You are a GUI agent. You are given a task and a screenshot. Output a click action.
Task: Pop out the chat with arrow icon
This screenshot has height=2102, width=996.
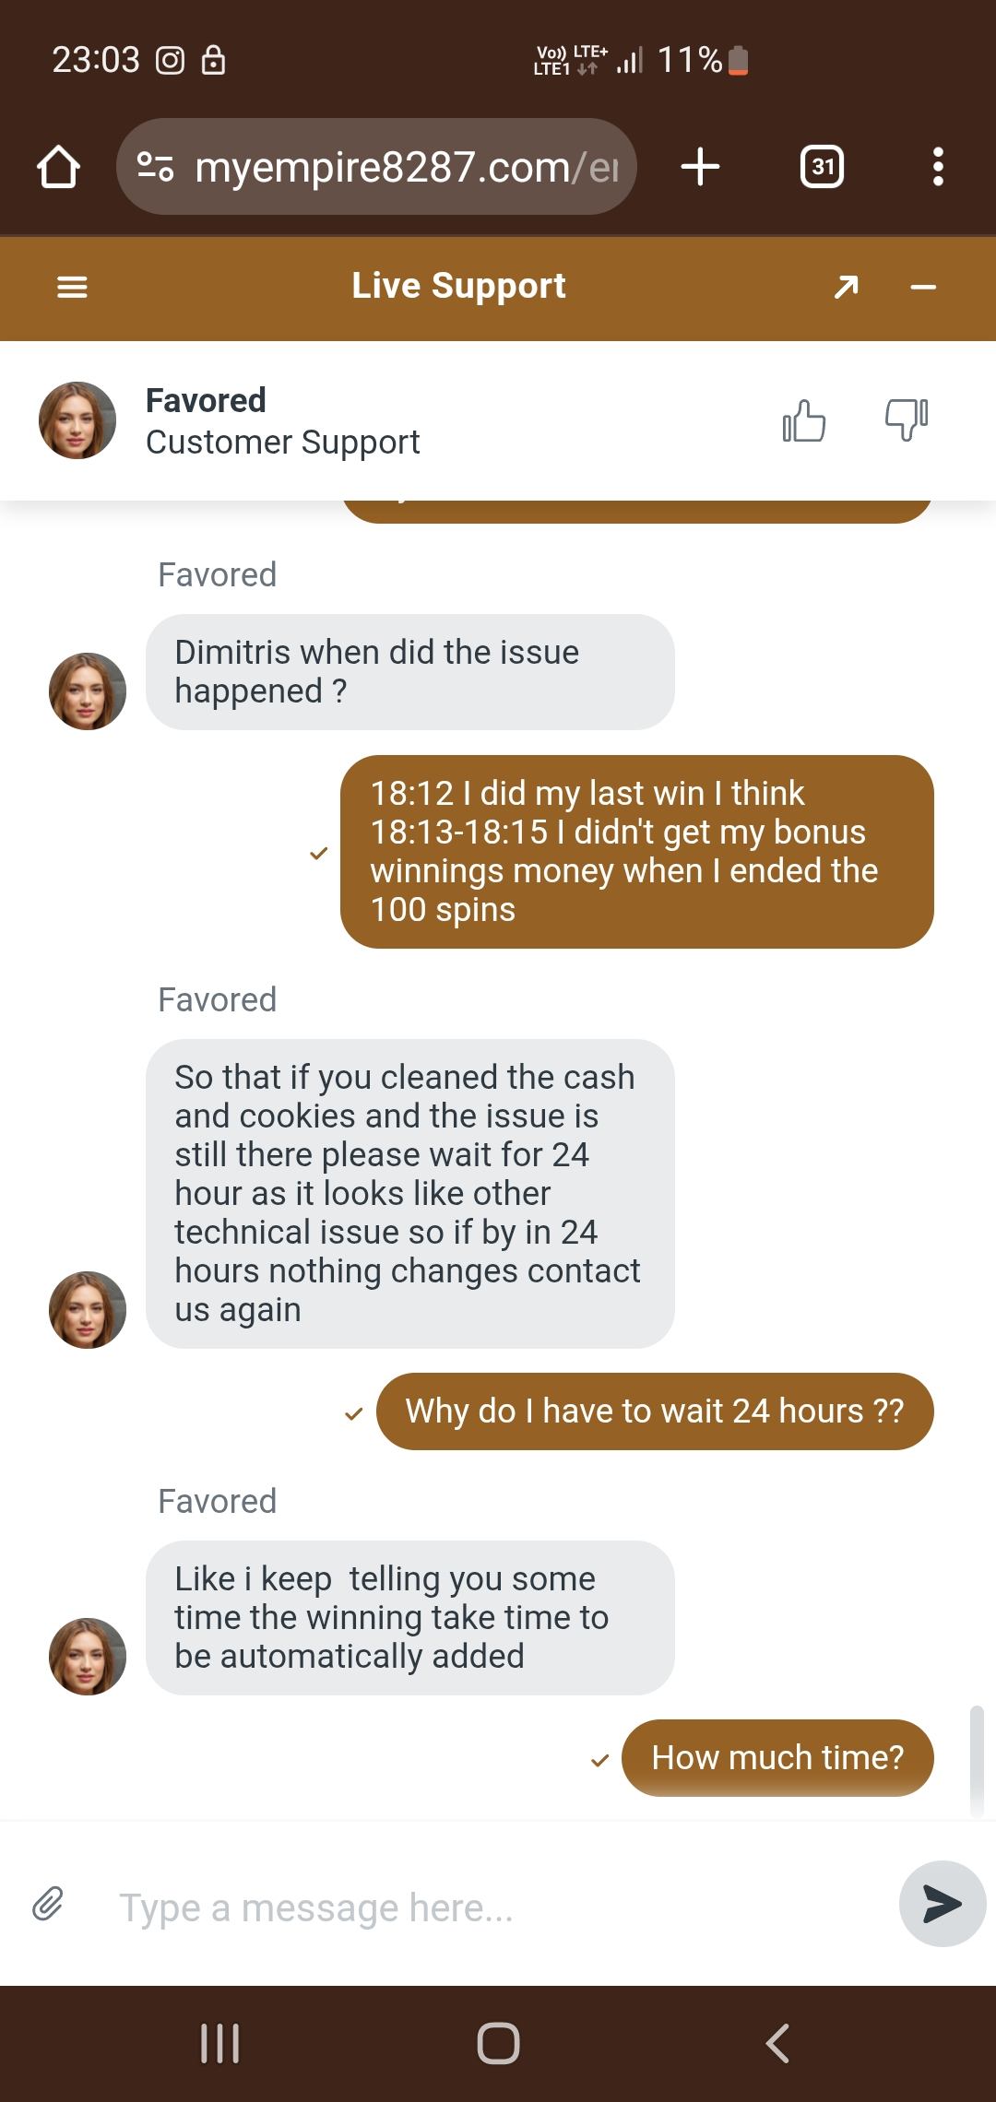pos(846,288)
